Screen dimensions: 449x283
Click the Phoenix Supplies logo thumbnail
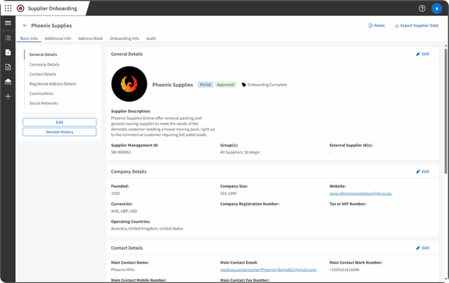(129, 84)
